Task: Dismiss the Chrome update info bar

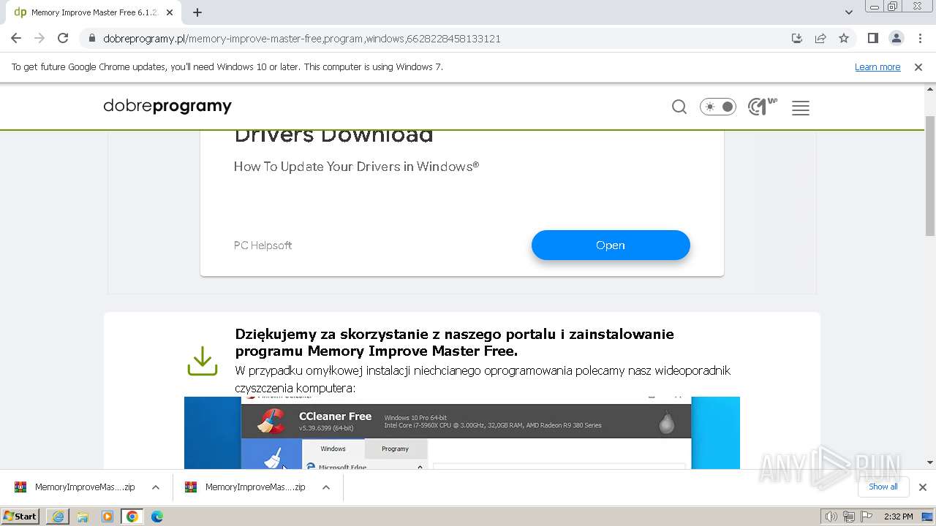Action: click(x=918, y=66)
